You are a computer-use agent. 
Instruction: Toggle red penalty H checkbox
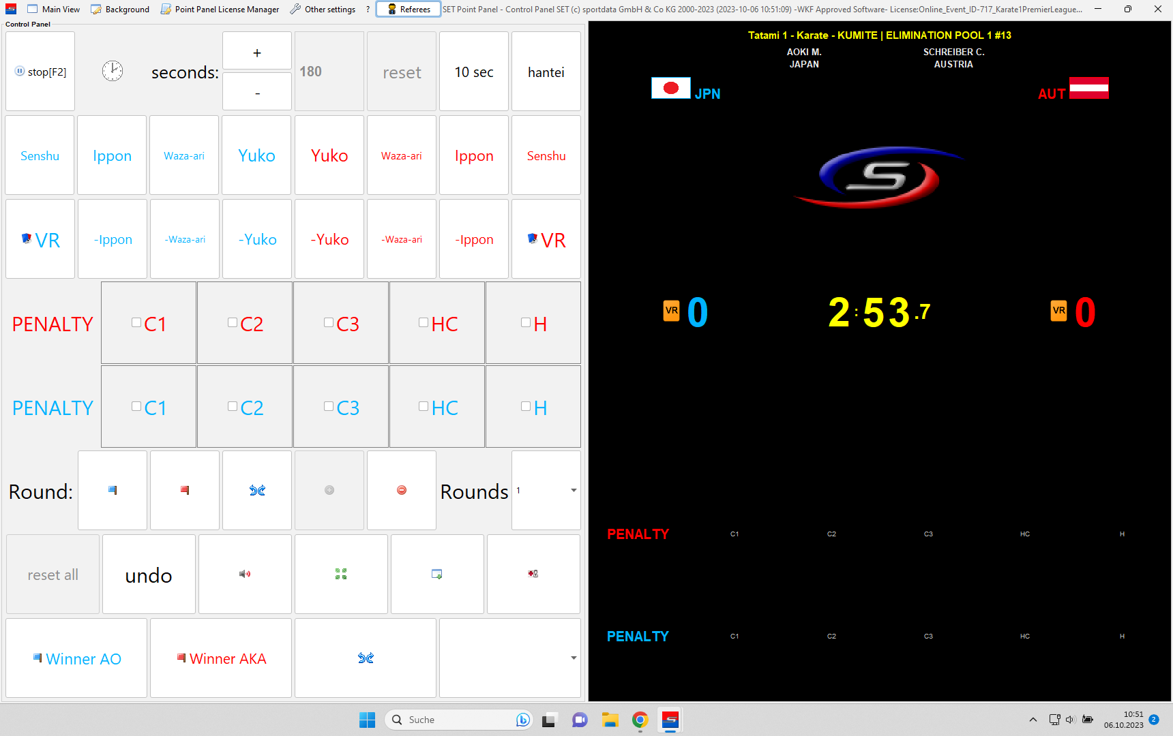(x=526, y=323)
